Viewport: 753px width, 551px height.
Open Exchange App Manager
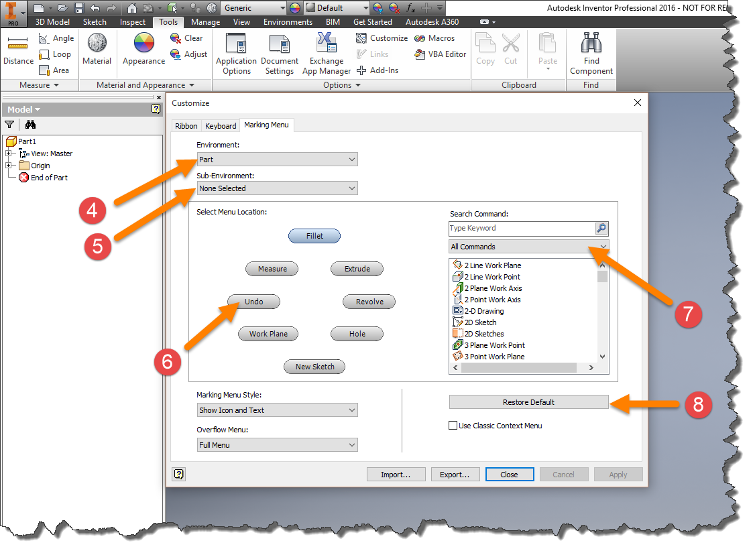(x=327, y=54)
